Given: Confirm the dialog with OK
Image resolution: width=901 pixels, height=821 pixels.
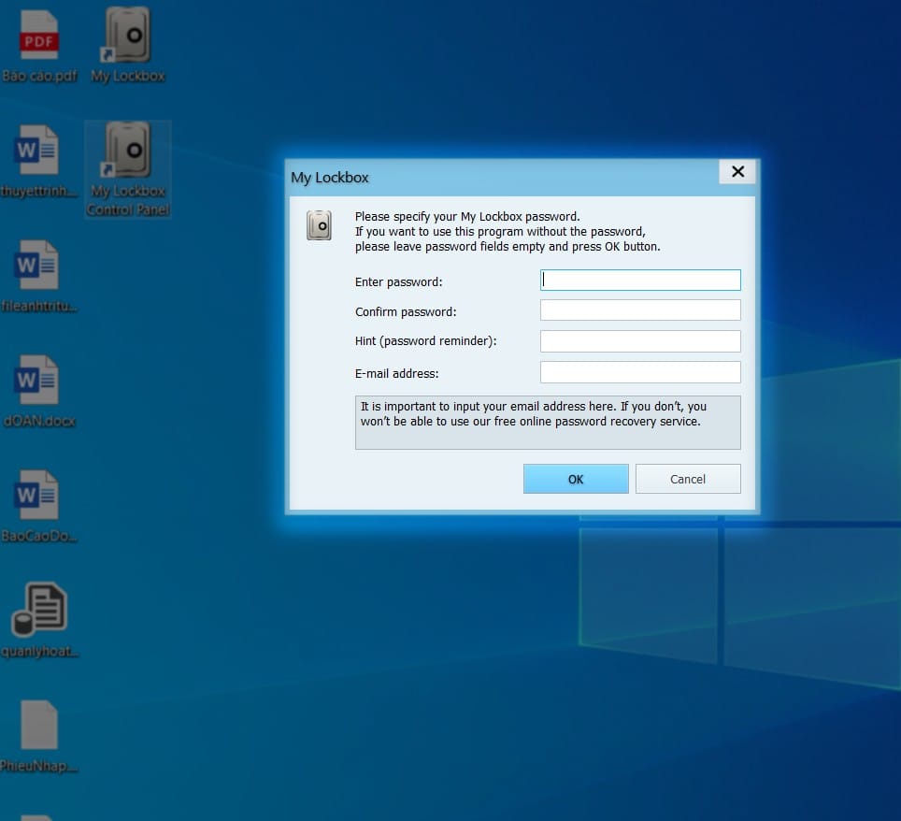Looking at the screenshot, I should (x=576, y=479).
